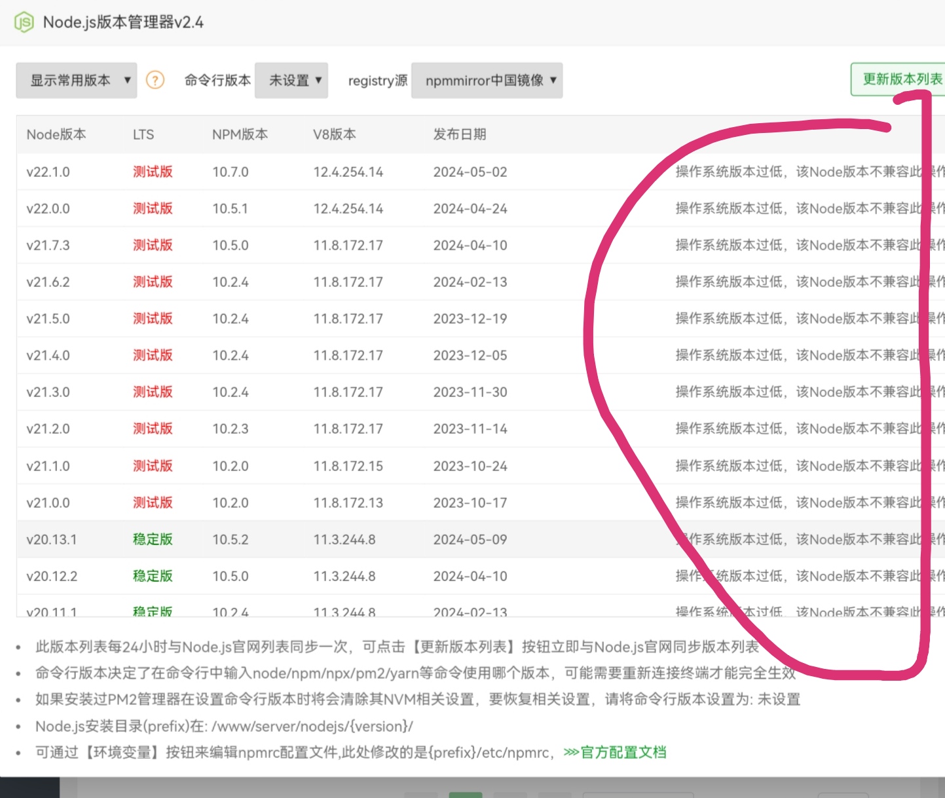This screenshot has height=798, width=945.
Task: Click NPM version 10.5.1 cell
Action: tap(231, 208)
